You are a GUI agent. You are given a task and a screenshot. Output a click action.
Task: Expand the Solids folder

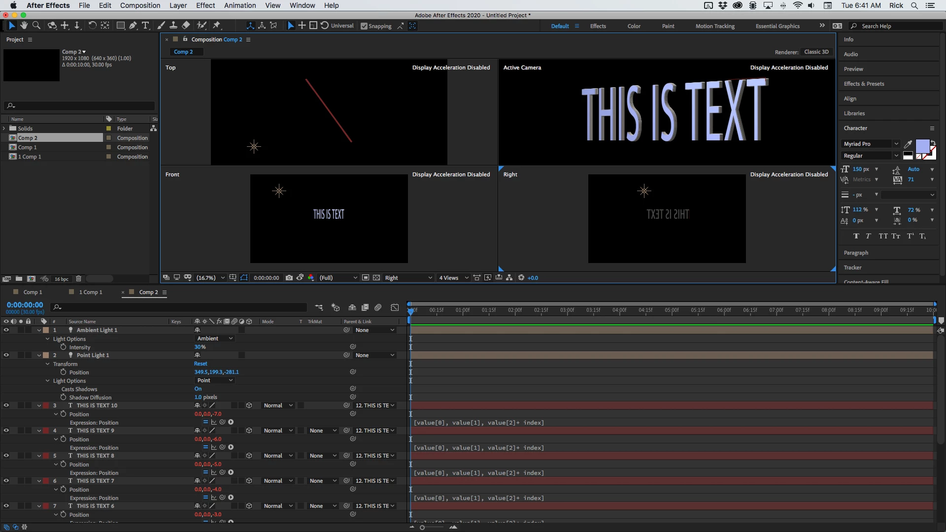[x=4, y=129]
